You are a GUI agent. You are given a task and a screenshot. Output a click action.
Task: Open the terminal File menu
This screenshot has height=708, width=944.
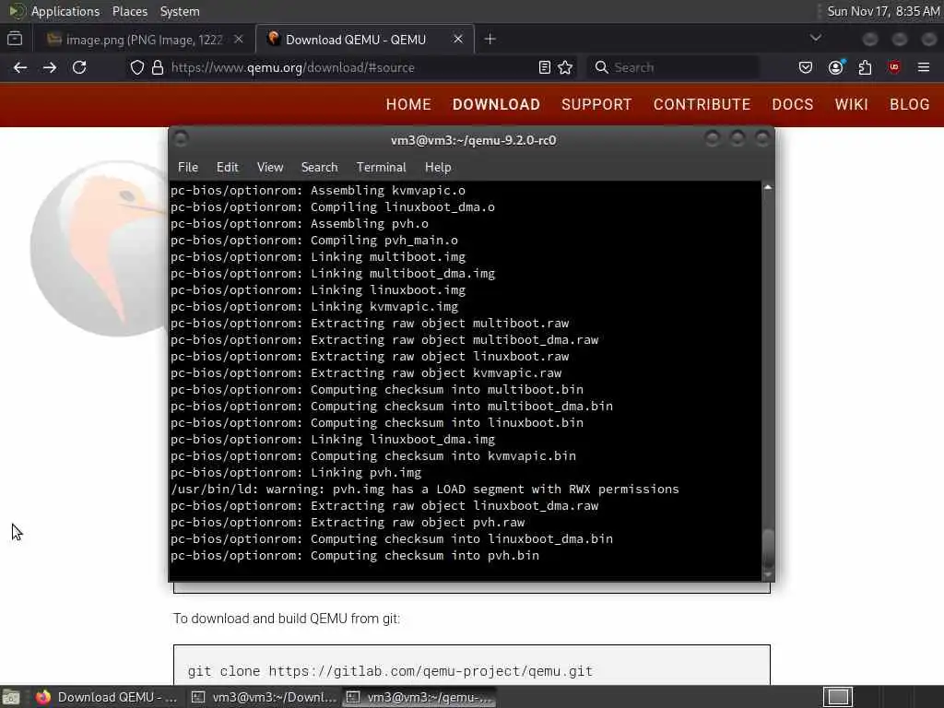click(188, 168)
